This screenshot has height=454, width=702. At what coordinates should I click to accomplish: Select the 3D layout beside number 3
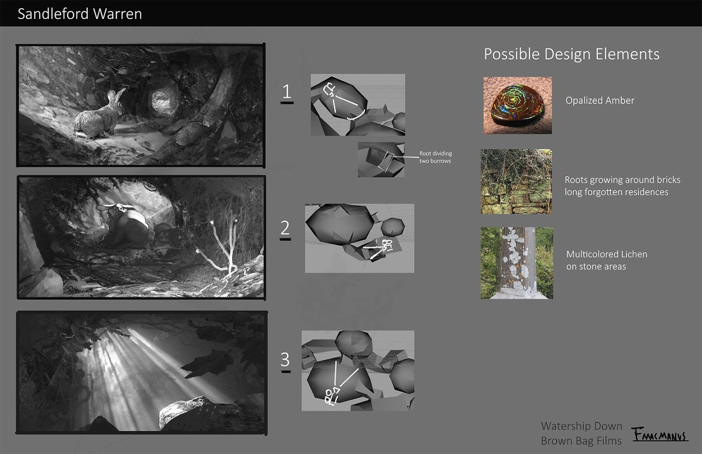[x=358, y=370]
